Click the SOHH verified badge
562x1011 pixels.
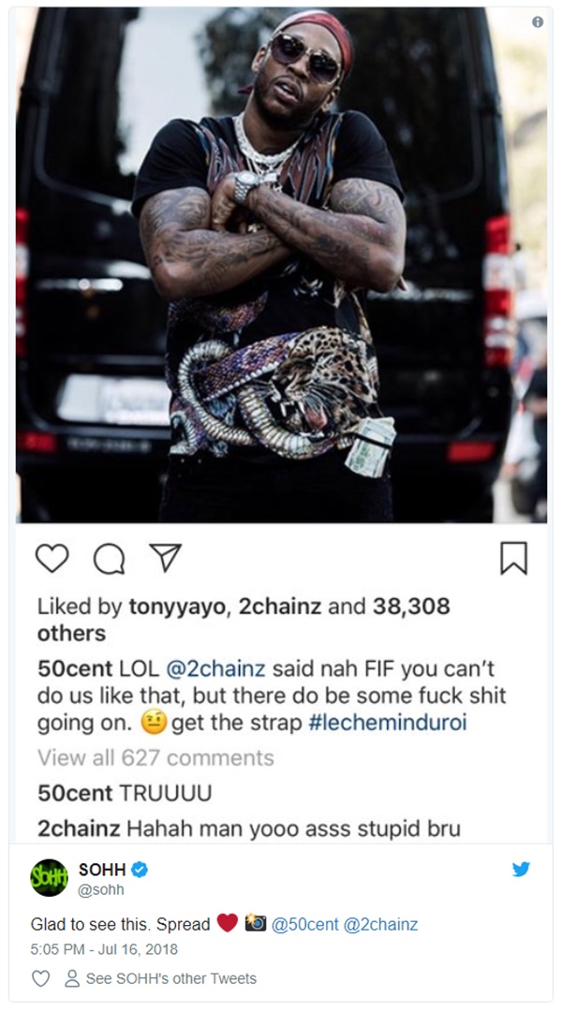140,870
